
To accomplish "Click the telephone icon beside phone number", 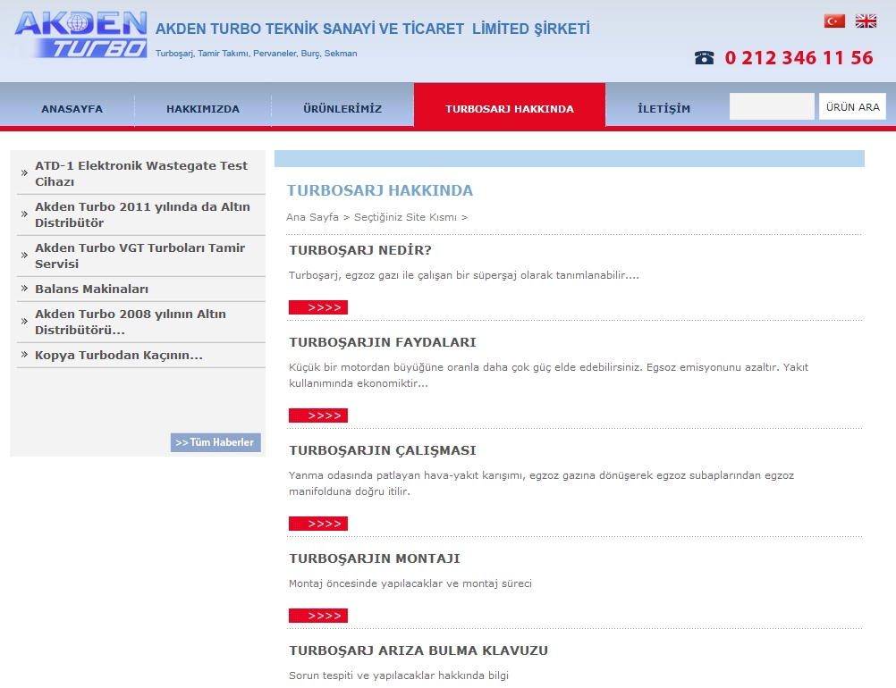I will (x=704, y=58).
